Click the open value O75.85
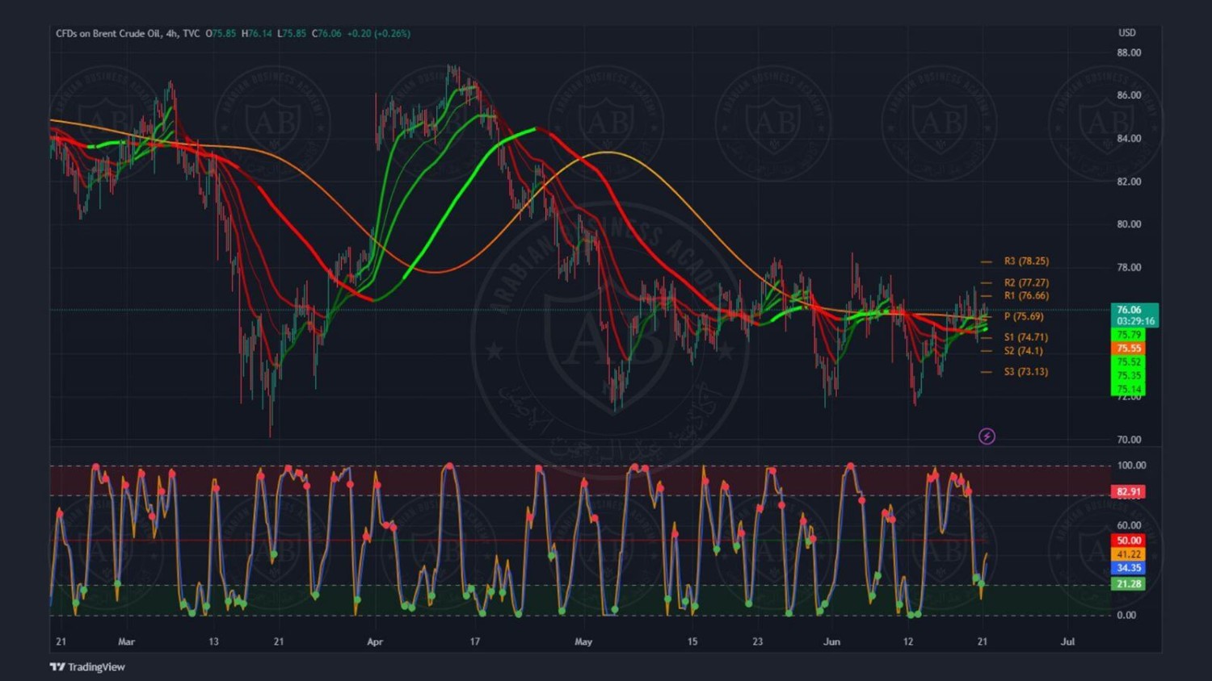 point(221,33)
